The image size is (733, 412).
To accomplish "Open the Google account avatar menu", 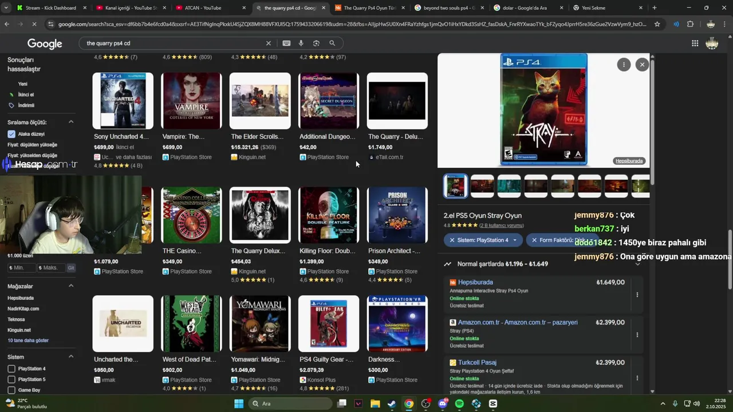I will click(x=712, y=43).
